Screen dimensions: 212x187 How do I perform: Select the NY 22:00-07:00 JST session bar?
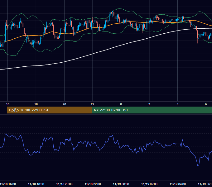pyautogui.click(x=152, y=110)
